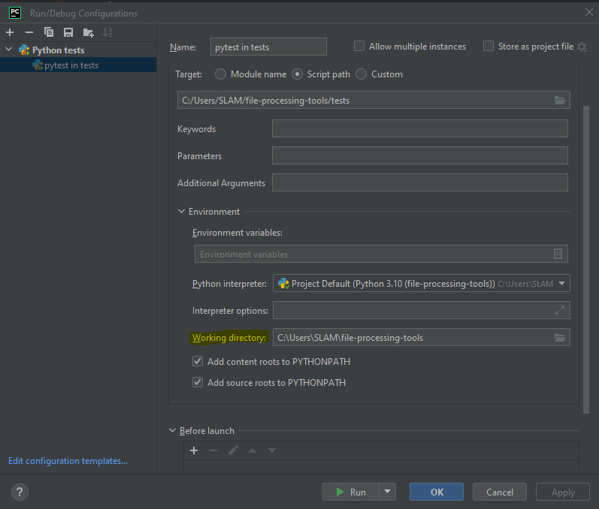Open Run button dropdown arrow
This screenshot has width=599, height=509.
click(387, 492)
